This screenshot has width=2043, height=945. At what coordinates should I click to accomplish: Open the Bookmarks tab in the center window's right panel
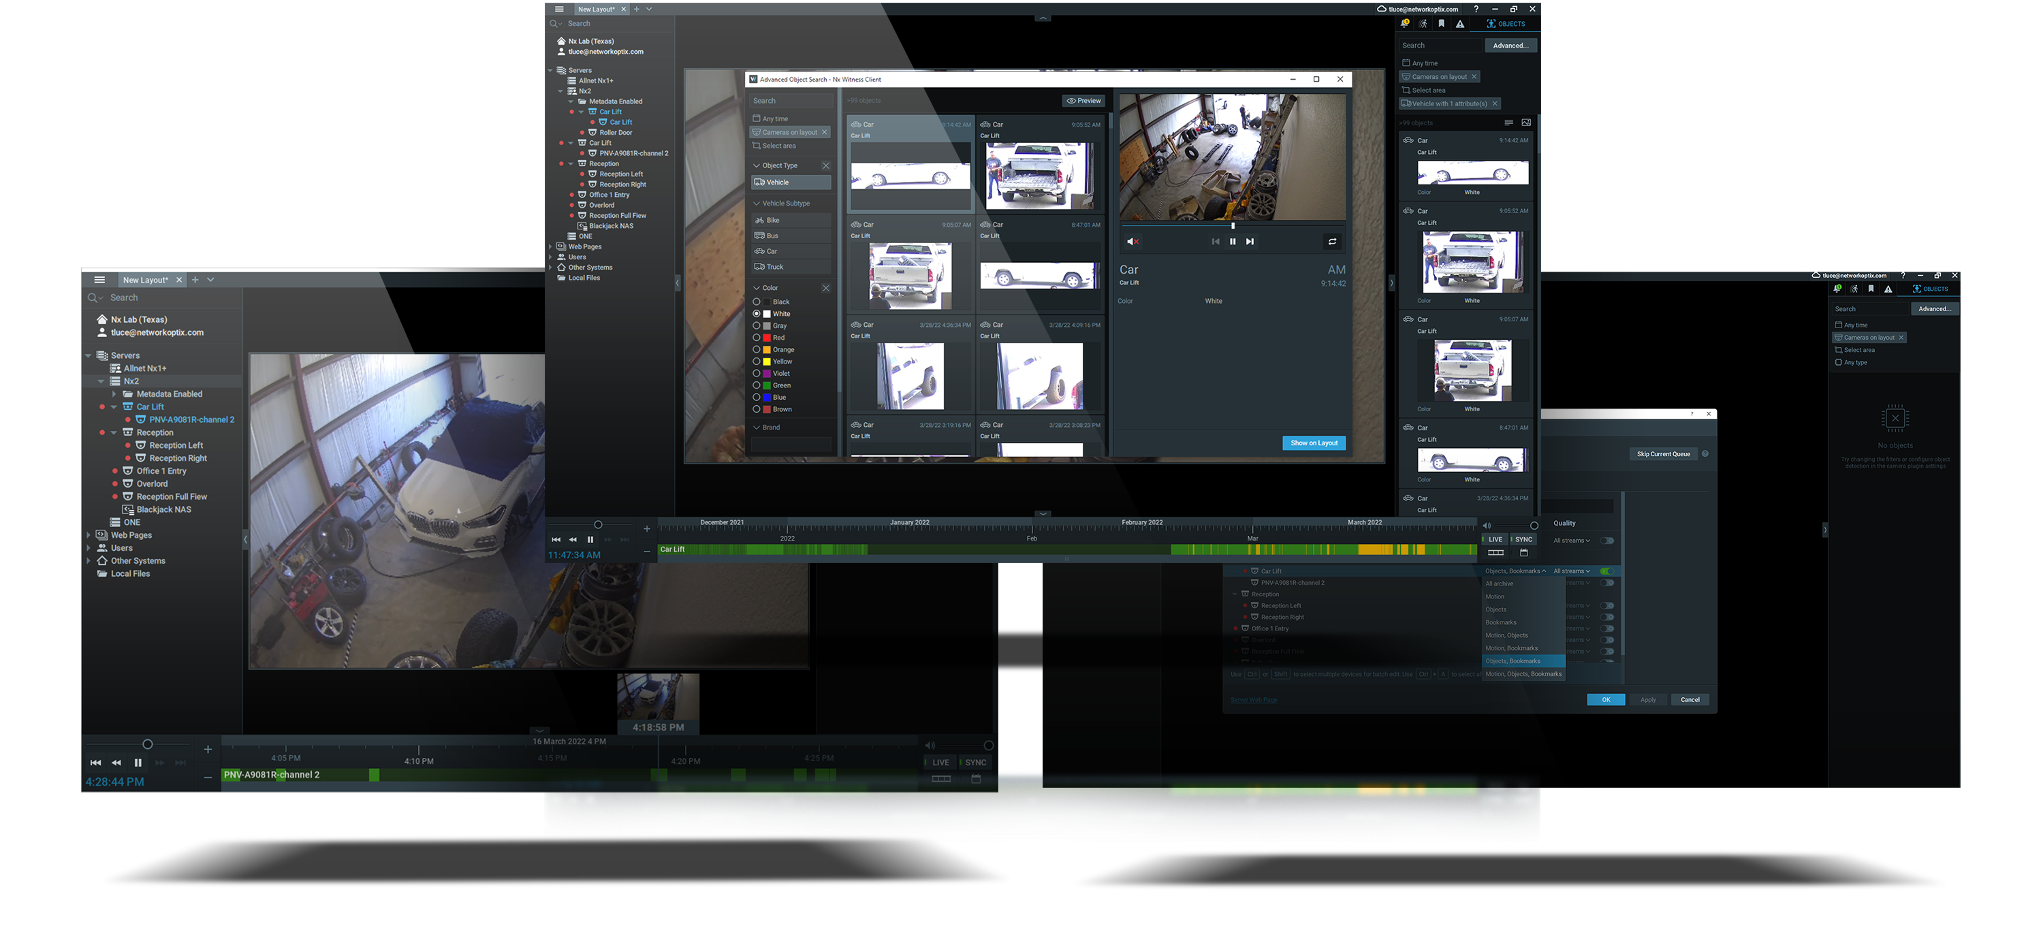pos(1442,24)
